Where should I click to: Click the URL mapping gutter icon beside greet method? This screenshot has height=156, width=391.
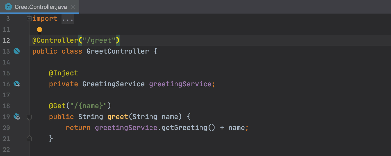coord(17,117)
